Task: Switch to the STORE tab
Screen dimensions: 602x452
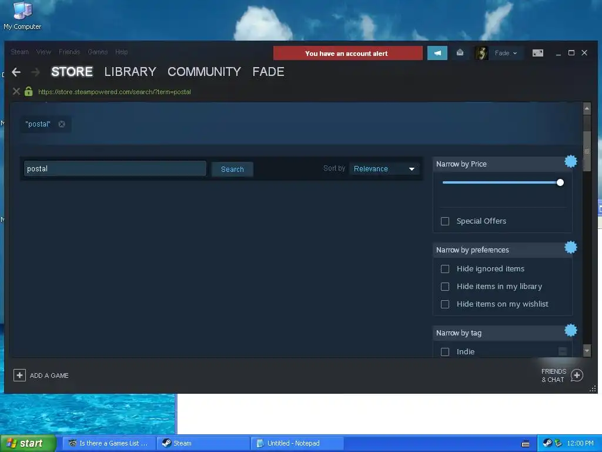Action: [x=72, y=72]
